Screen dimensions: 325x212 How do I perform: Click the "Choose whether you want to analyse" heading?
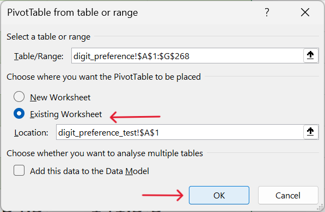click(105, 153)
